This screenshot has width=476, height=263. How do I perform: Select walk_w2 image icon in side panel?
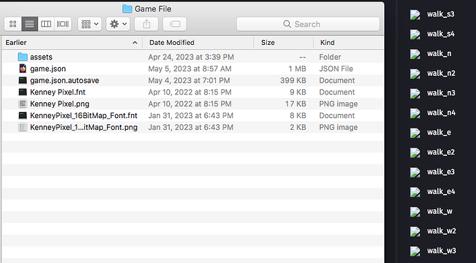415,232
